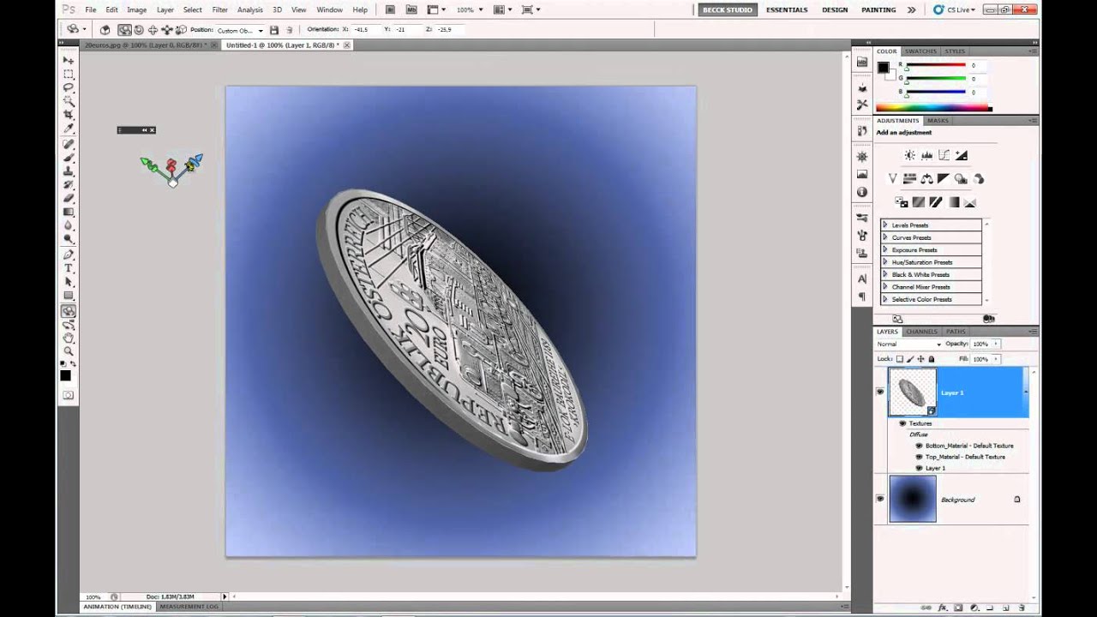Add an Exposure adjustment

(x=961, y=155)
